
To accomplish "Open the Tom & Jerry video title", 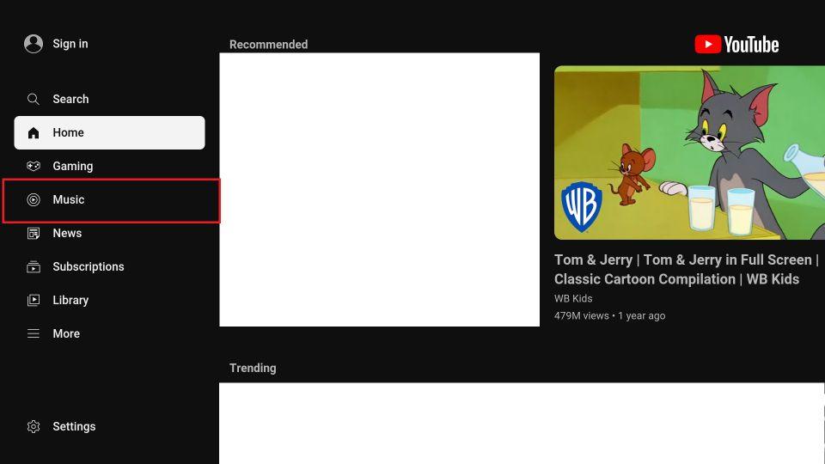I will pyautogui.click(x=686, y=269).
